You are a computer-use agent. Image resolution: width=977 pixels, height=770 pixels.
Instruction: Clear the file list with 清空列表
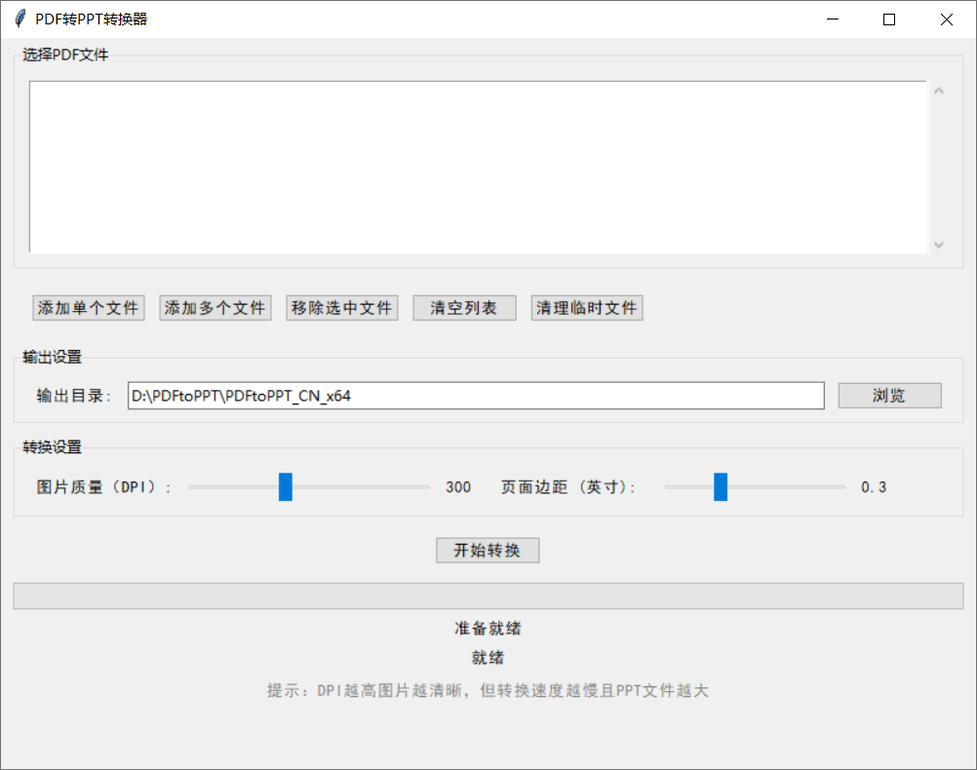(464, 307)
